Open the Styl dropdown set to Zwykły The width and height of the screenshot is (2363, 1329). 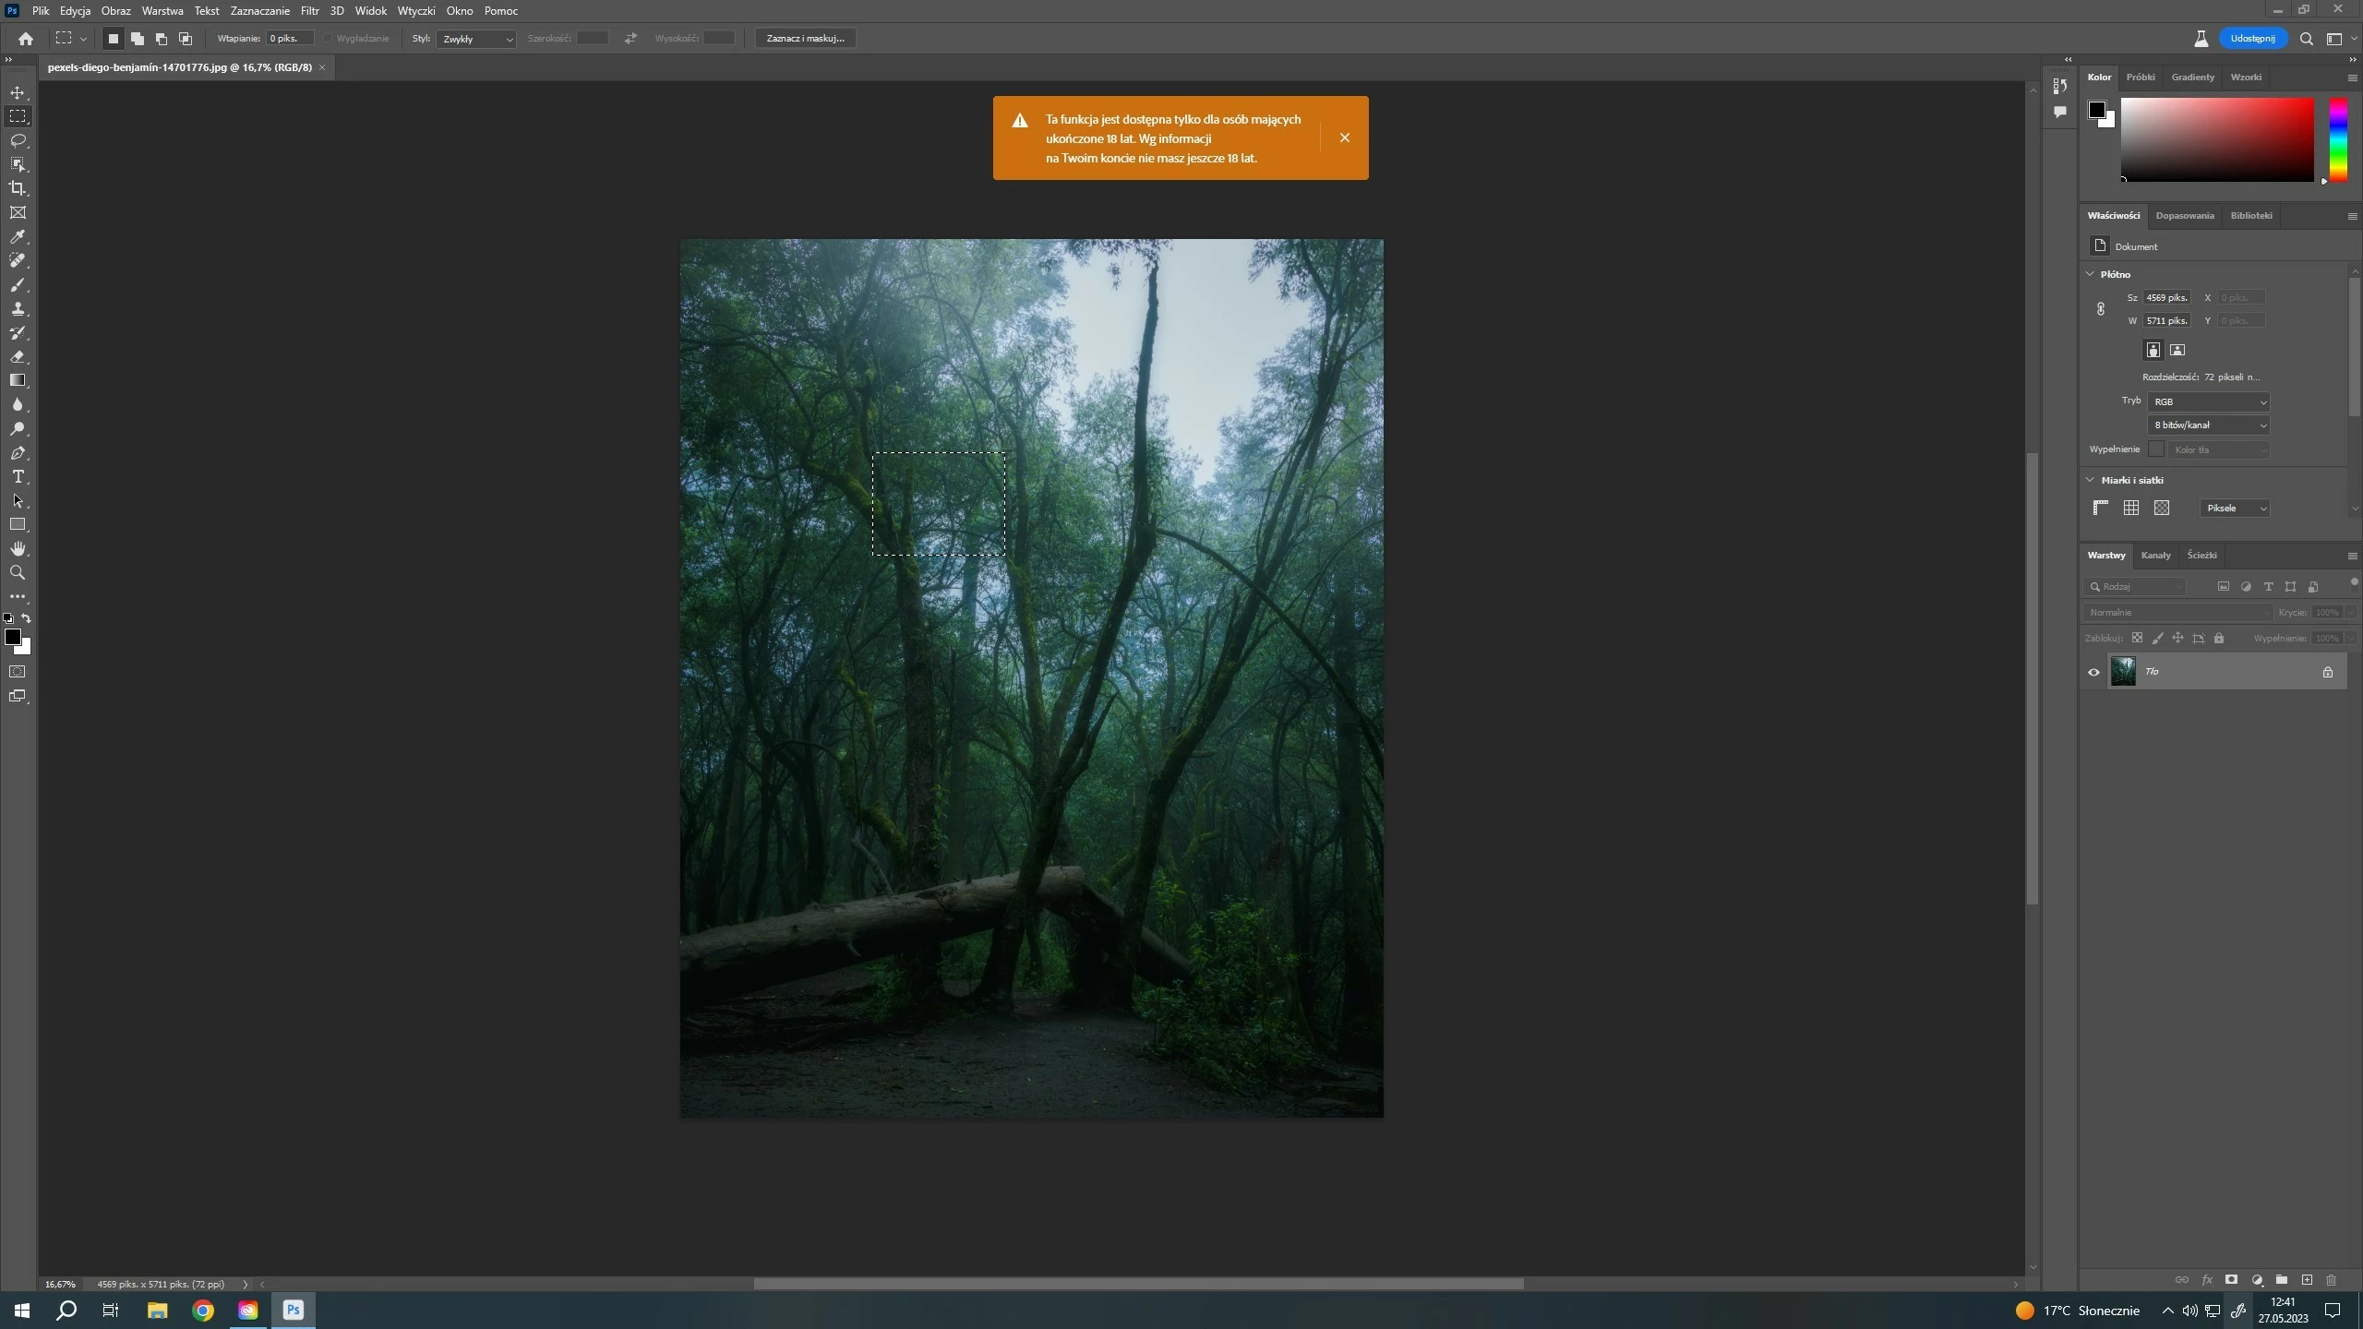[x=476, y=39]
